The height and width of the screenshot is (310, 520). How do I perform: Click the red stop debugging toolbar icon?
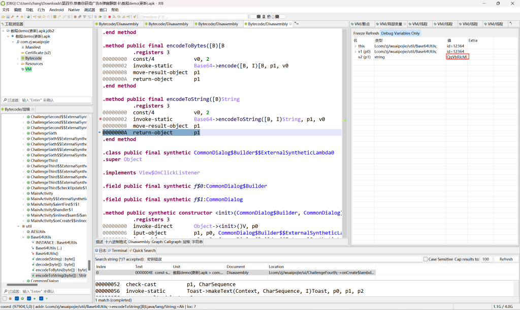pyautogui.click(x=109, y=17)
